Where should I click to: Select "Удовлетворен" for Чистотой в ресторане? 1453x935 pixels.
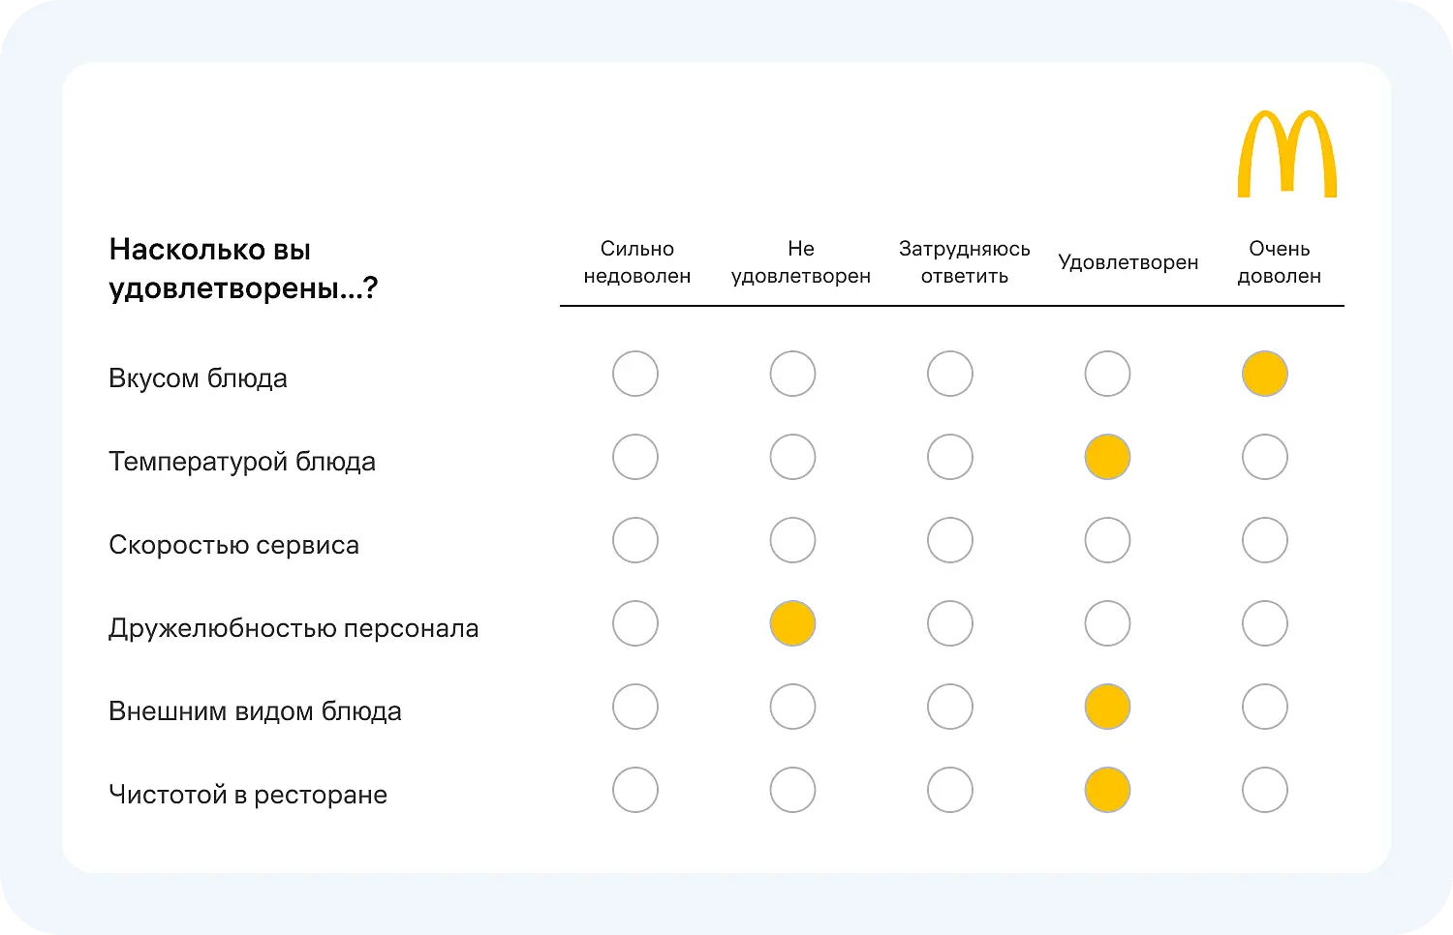coord(1107,790)
